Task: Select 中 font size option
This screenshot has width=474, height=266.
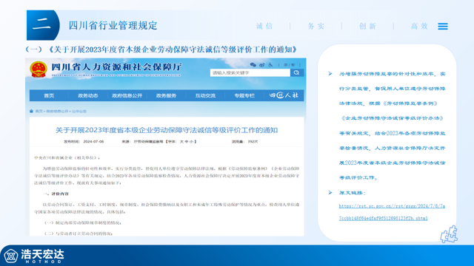Action: coord(187,141)
